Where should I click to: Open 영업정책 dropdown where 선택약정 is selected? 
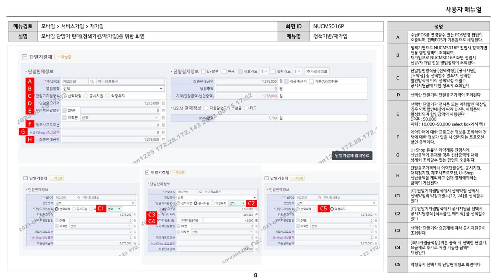tap(95, 203)
